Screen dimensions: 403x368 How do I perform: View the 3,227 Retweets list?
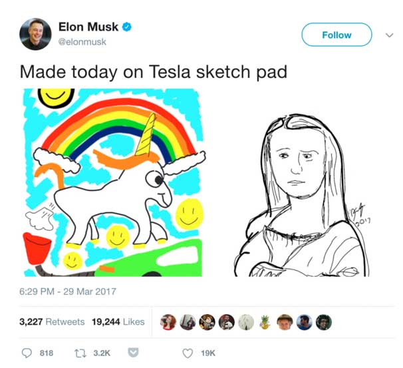click(x=52, y=321)
